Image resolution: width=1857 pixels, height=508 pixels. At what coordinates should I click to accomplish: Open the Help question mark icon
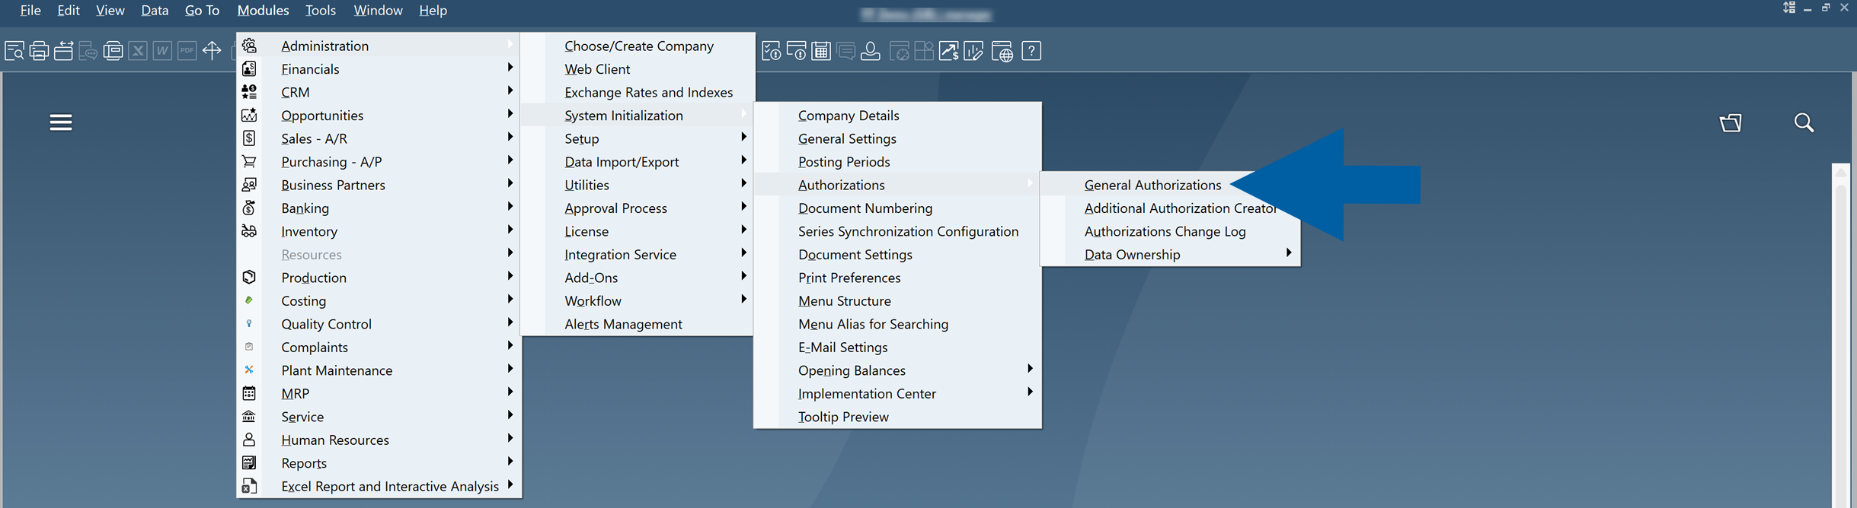tap(1031, 51)
